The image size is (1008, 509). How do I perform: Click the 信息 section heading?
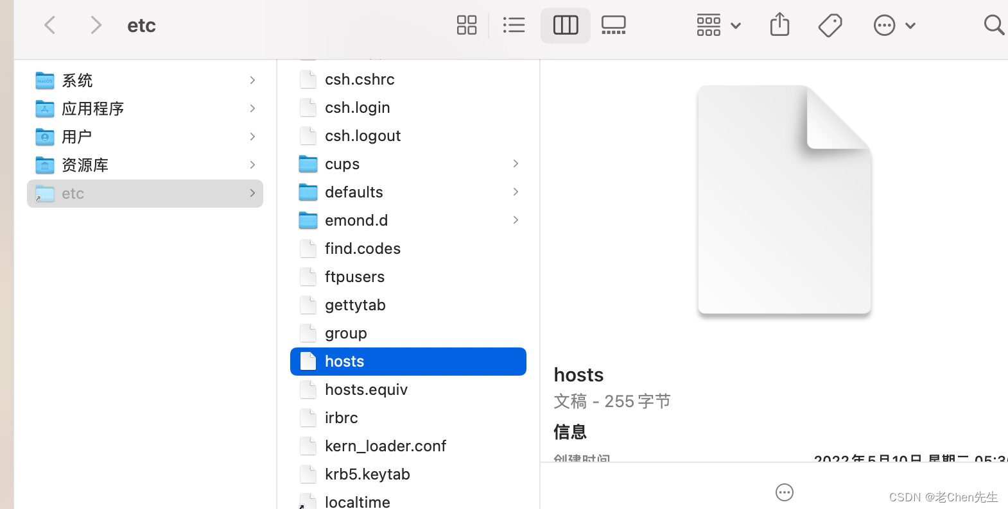coord(570,432)
